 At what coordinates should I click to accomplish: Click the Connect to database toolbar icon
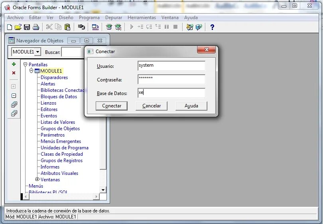tap(81, 27)
